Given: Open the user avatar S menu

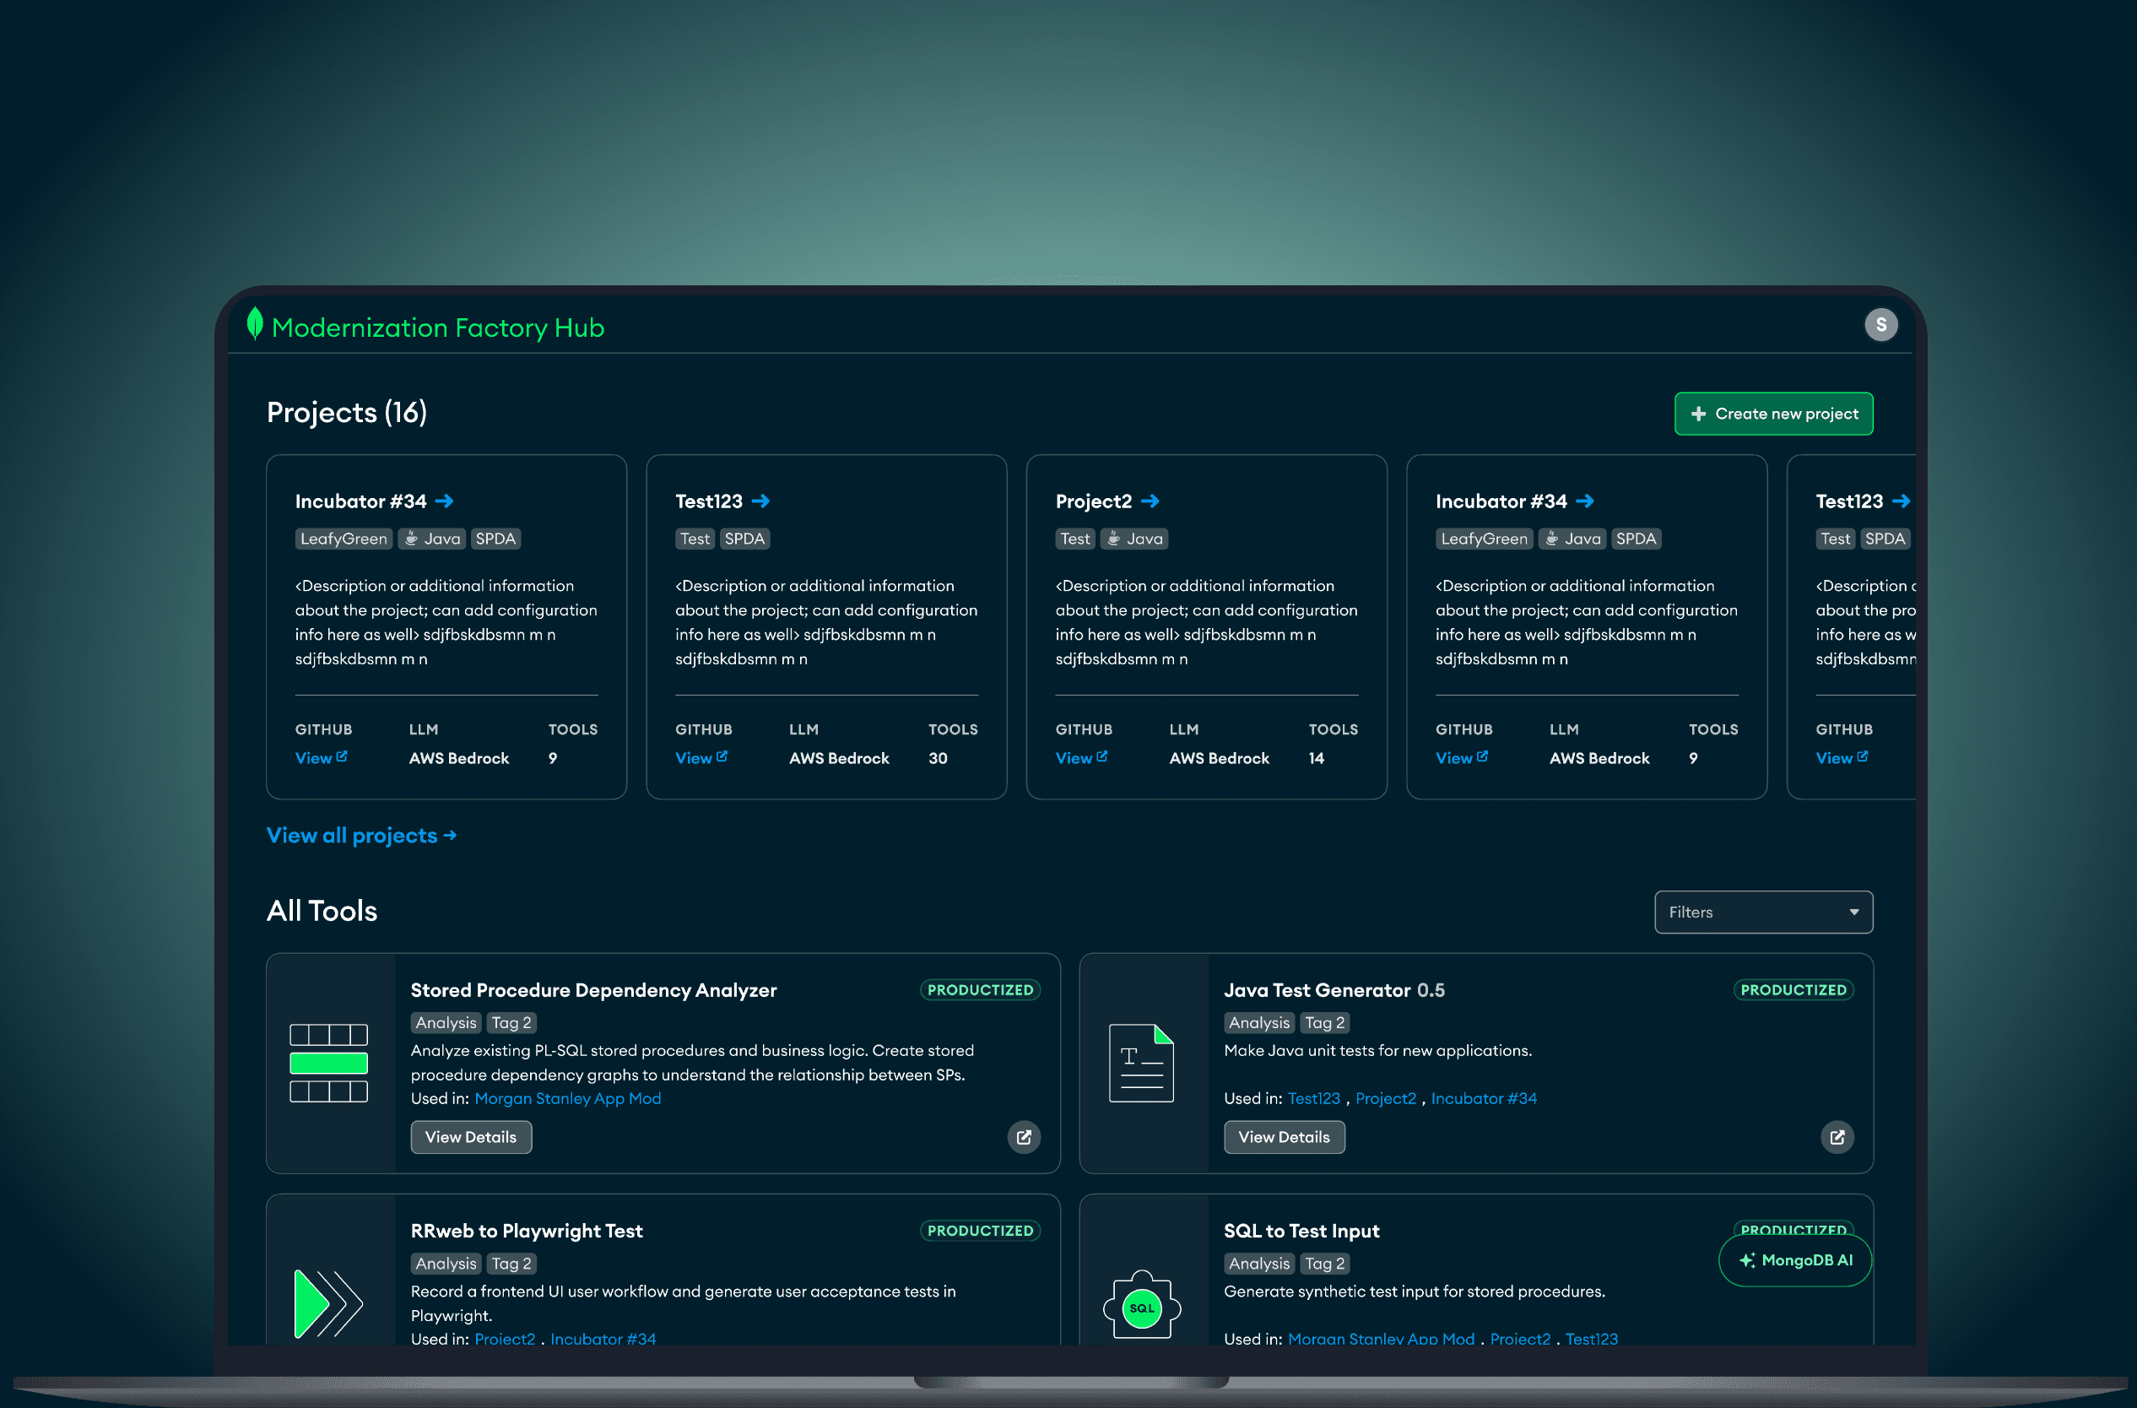Looking at the screenshot, I should [1880, 325].
